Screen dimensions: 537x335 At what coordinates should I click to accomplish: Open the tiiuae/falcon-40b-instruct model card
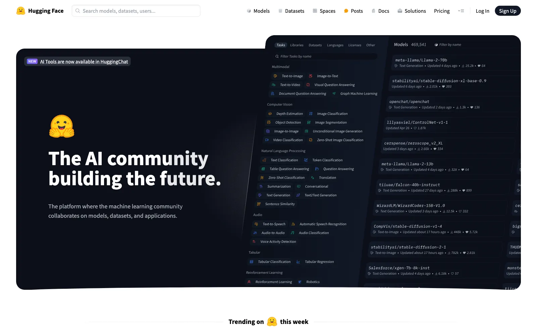coord(443,187)
